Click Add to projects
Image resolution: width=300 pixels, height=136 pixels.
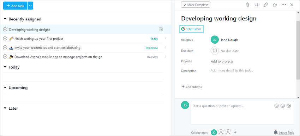(222, 61)
